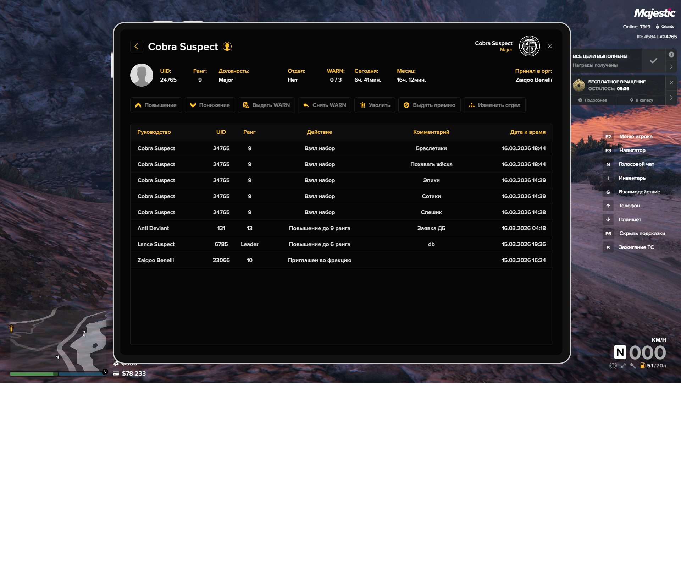Click the player avatar thumbnail
681x568 pixels.
pyautogui.click(x=142, y=75)
